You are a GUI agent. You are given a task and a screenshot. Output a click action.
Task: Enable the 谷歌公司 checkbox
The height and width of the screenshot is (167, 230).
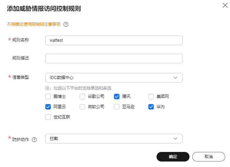click(82, 97)
